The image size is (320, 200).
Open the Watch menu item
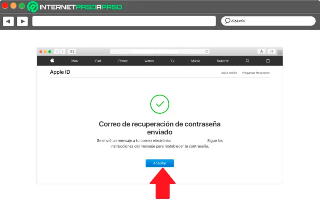[x=149, y=61]
